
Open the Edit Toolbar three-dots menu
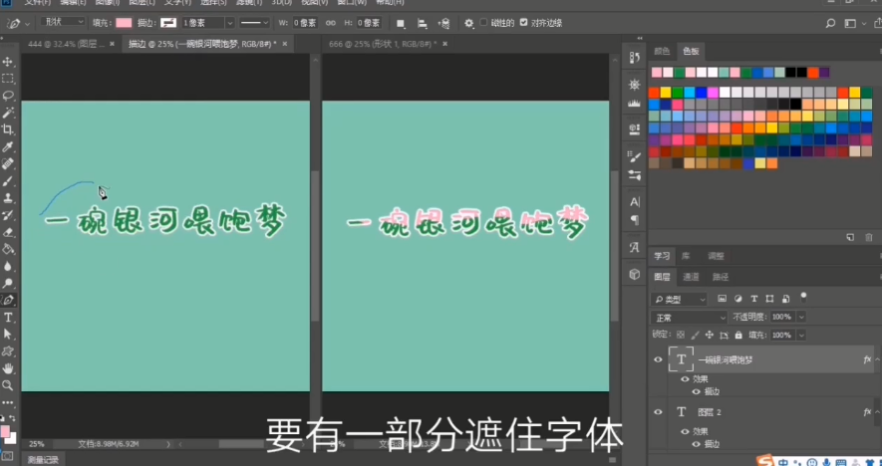[8, 402]
